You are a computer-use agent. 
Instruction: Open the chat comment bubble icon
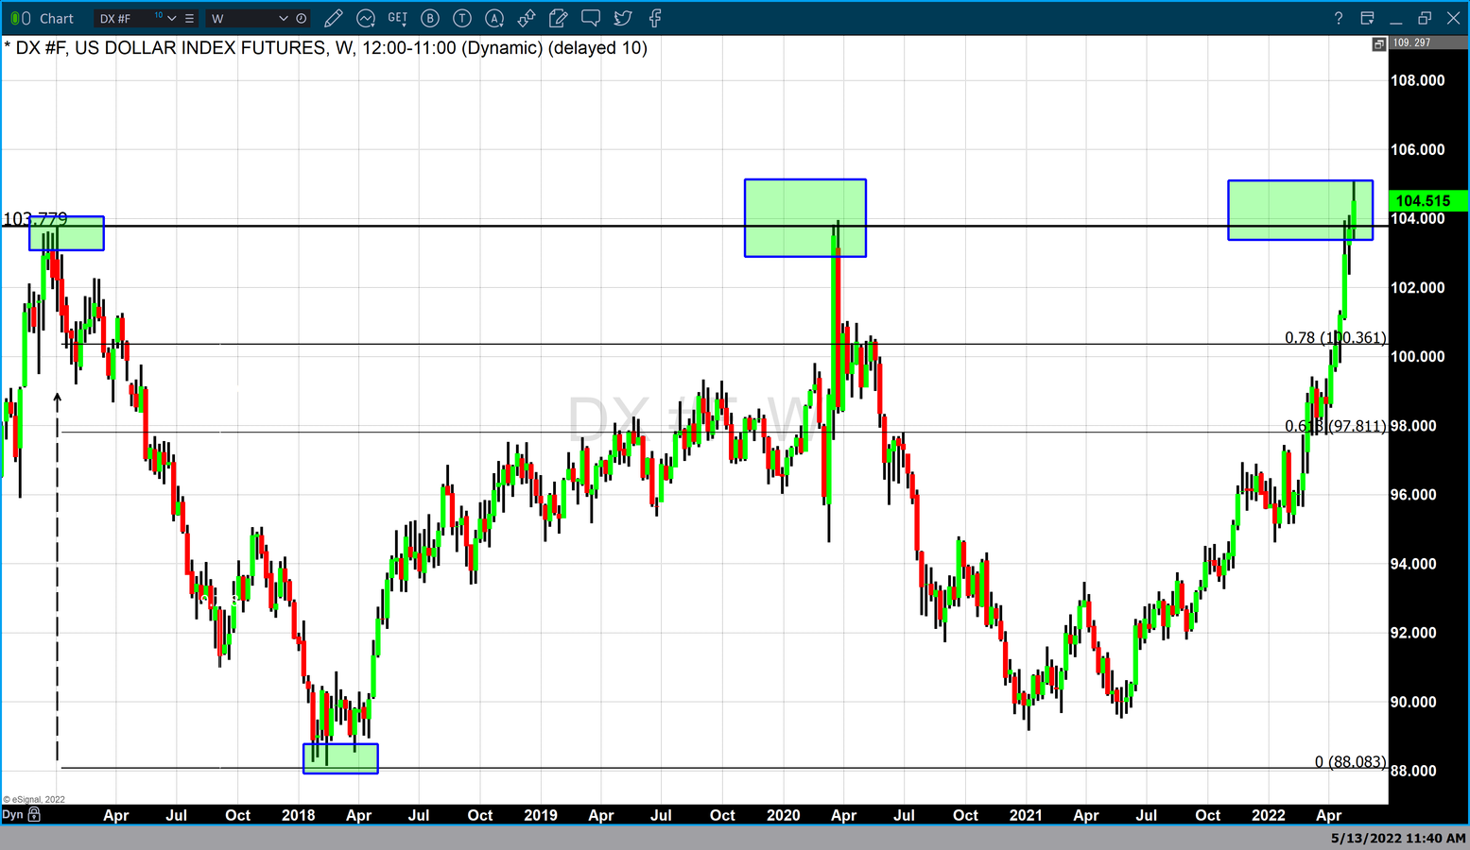click(591, 18)
